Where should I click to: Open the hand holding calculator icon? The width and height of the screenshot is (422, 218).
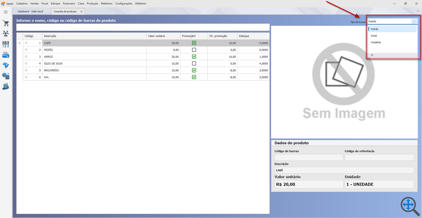tap(6, 87)
